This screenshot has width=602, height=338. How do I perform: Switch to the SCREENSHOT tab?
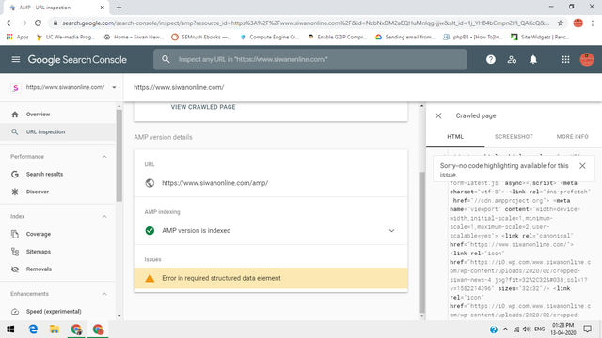514,137
